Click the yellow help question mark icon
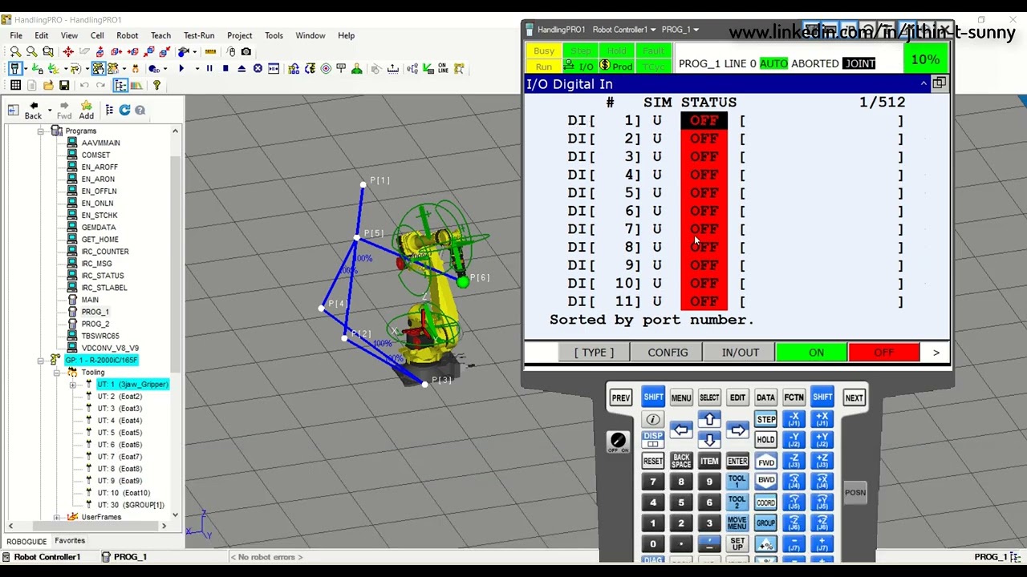This screenshot has height=577, width=1027. pos(156,85)
